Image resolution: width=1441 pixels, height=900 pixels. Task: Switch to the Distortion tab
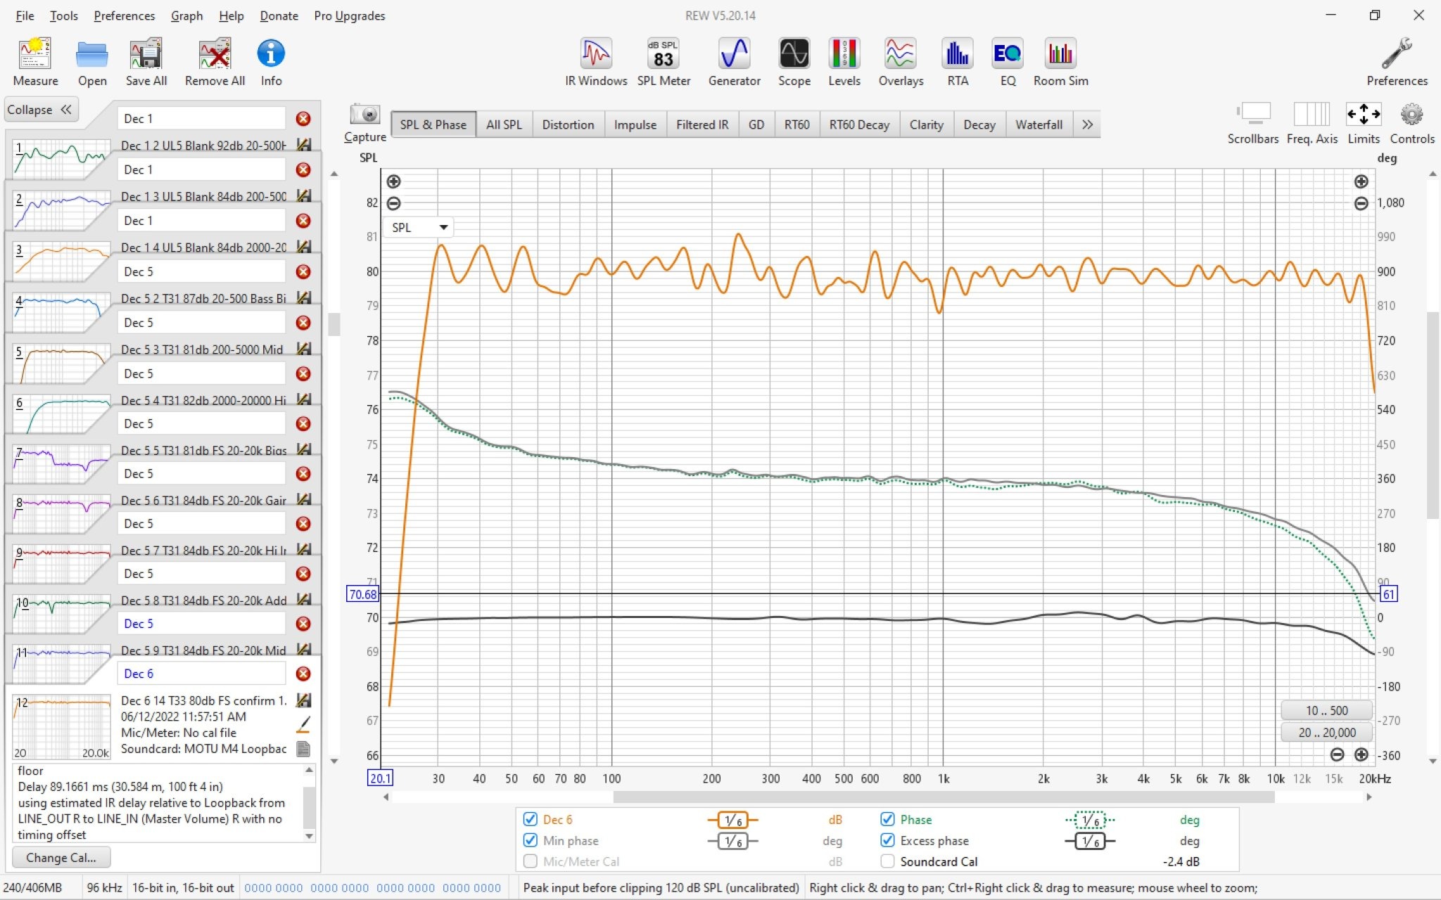pos(568,124)
